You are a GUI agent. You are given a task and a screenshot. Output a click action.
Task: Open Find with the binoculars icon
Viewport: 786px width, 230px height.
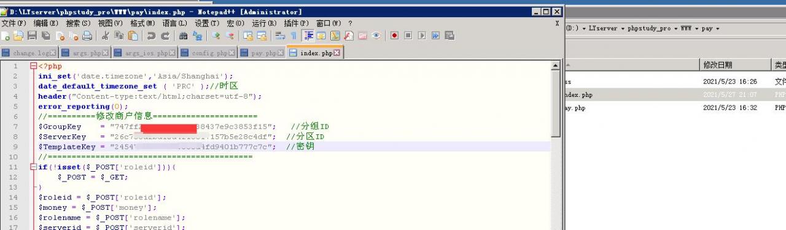[183, 36]
